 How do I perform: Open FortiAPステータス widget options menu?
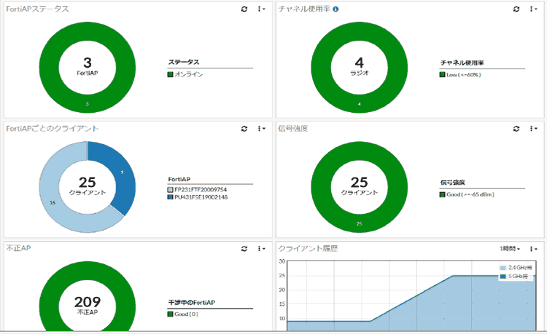[261, 9]
